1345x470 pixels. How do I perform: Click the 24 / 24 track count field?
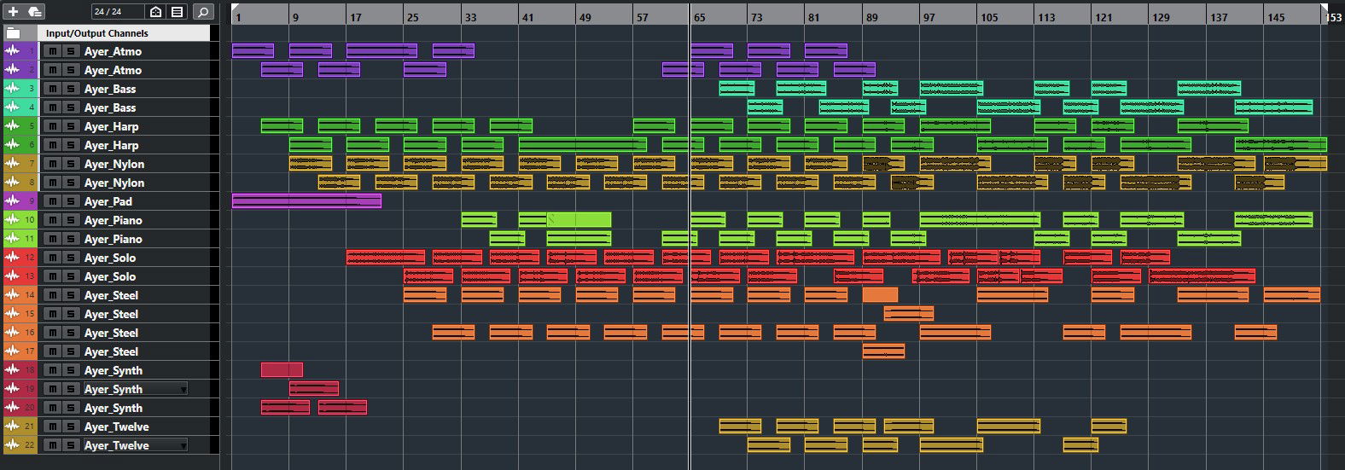click(117, 12)
